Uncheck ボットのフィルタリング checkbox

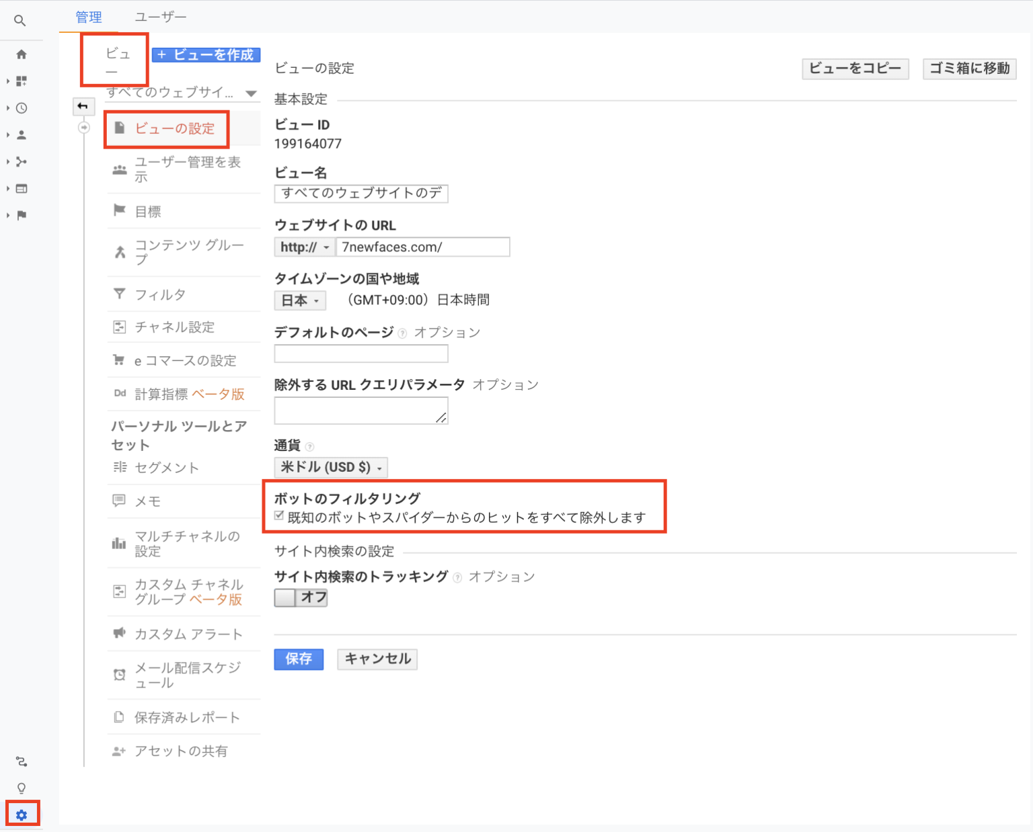tap(278, 516)
